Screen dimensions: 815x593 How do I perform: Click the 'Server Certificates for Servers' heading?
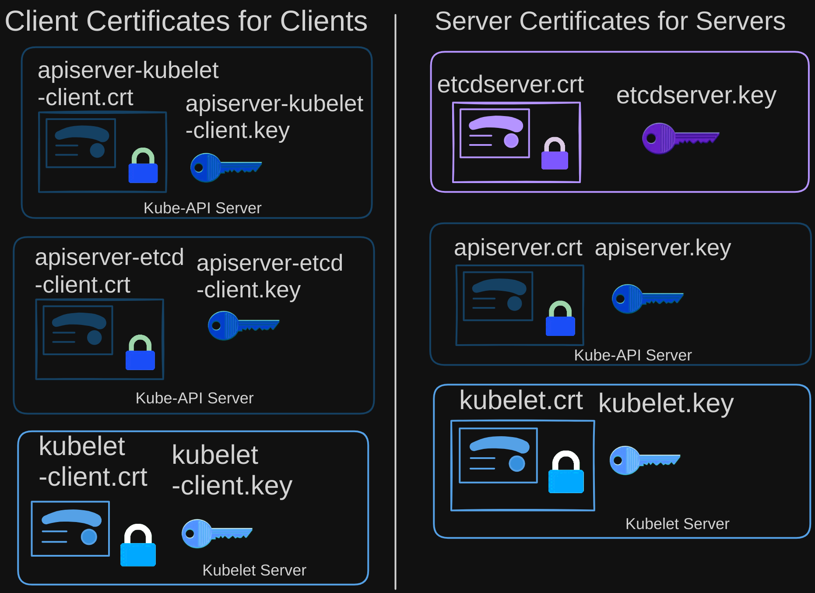pyautogui.click(x=610, y=21)
